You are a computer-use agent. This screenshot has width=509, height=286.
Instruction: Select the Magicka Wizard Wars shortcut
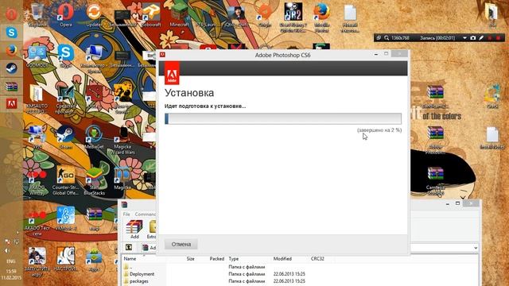point(122,140)
